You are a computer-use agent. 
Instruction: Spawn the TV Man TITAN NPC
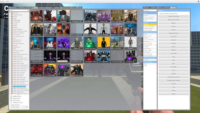[x=131, y=56]
